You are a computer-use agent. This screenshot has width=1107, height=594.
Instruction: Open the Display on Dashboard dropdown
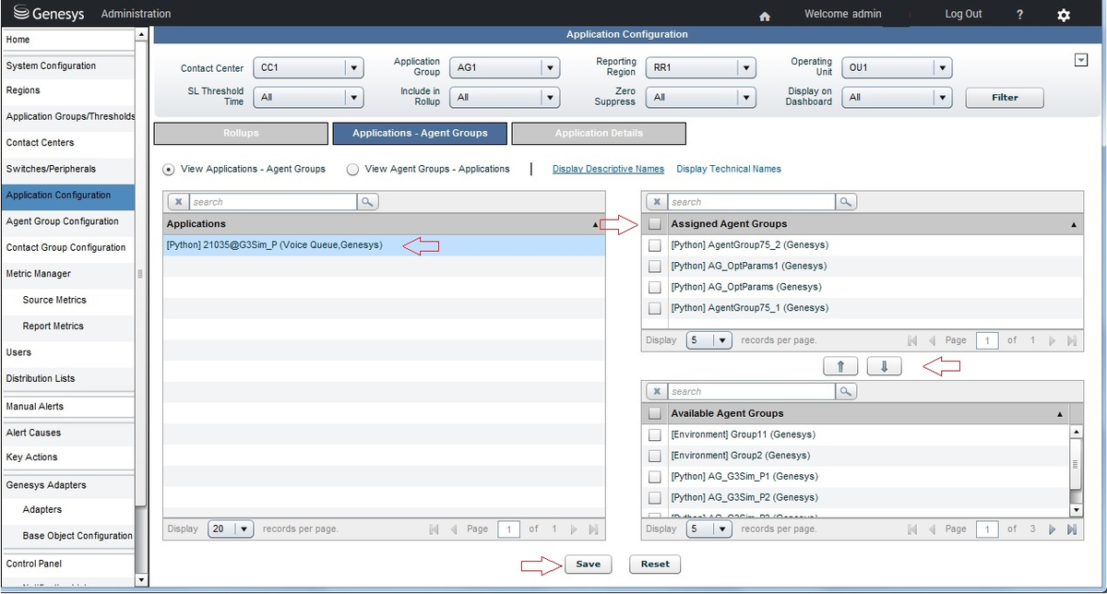pos(897,98)
